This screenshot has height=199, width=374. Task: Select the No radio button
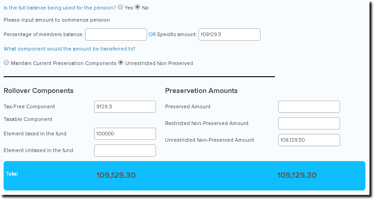[137, 7]
